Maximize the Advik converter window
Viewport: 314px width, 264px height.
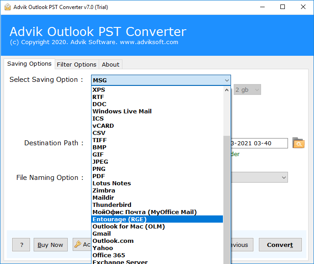pos(283,7)
